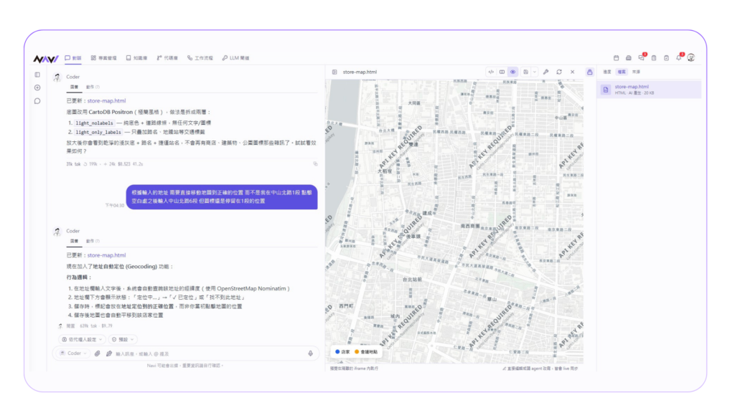Refresh the store-map.html preview

point(558,72)
